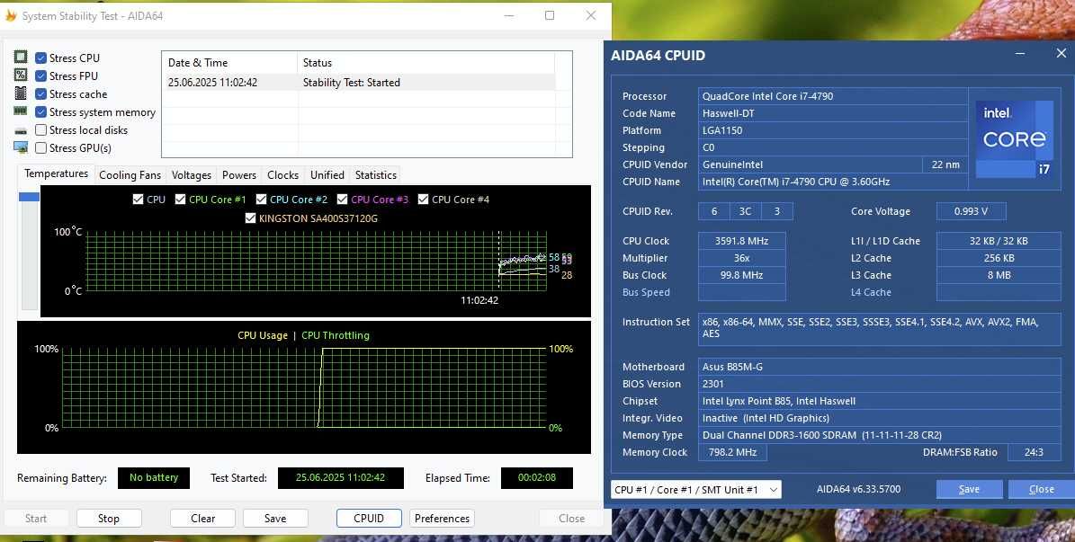Click the memory module icon beside Stress system memory

point(21,111)
